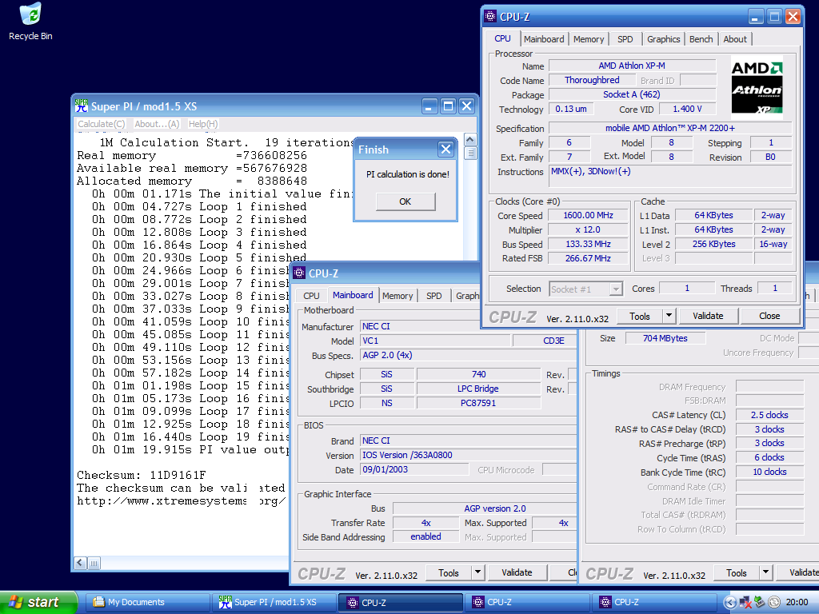
Task: Click the CPU Name field AMD Athlon XP-M
Action: point(632,66)
